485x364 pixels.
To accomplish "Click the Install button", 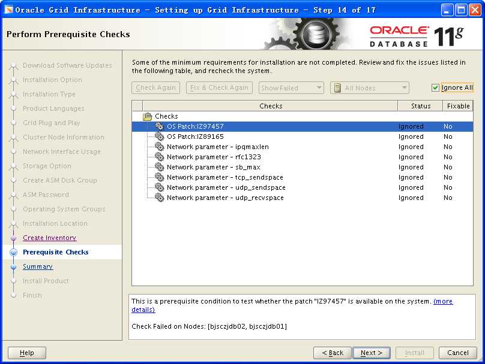I will (x=415, y=353).
